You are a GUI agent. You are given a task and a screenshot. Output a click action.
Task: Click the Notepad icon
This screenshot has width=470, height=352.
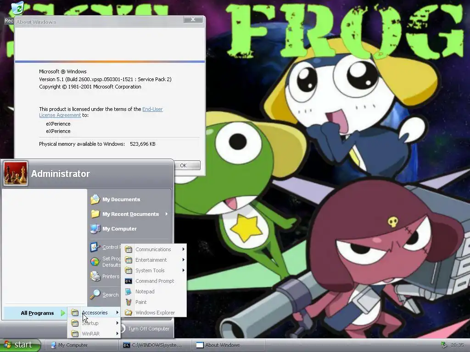tap(129, 291)
